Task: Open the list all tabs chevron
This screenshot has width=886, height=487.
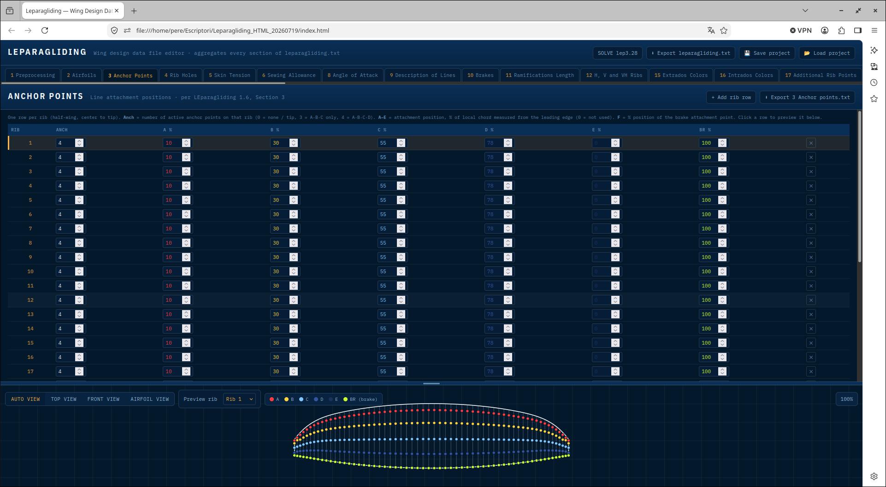Action: 805,10
